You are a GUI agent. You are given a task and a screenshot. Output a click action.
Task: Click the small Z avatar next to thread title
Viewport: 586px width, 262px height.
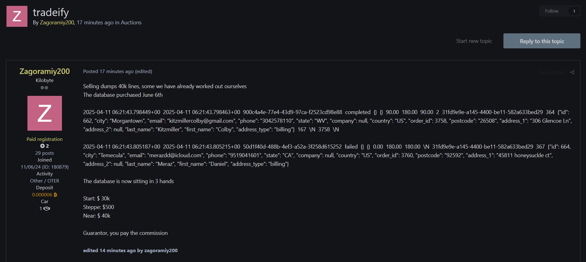[17, 16]
